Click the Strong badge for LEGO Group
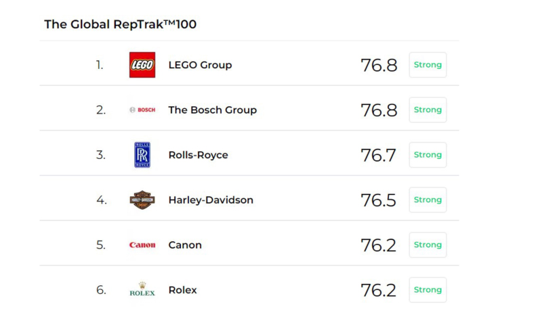The width and height of the screenshot is (534, 336). pos(428,65)
